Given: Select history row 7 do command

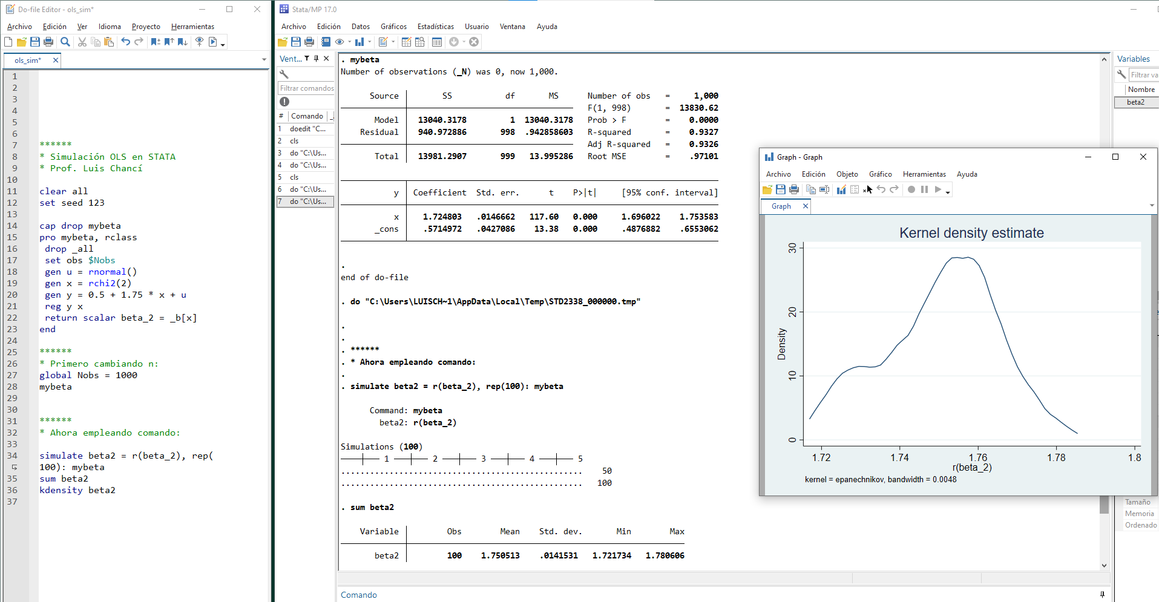Looking at the screenshot, I should pos(305,201).
